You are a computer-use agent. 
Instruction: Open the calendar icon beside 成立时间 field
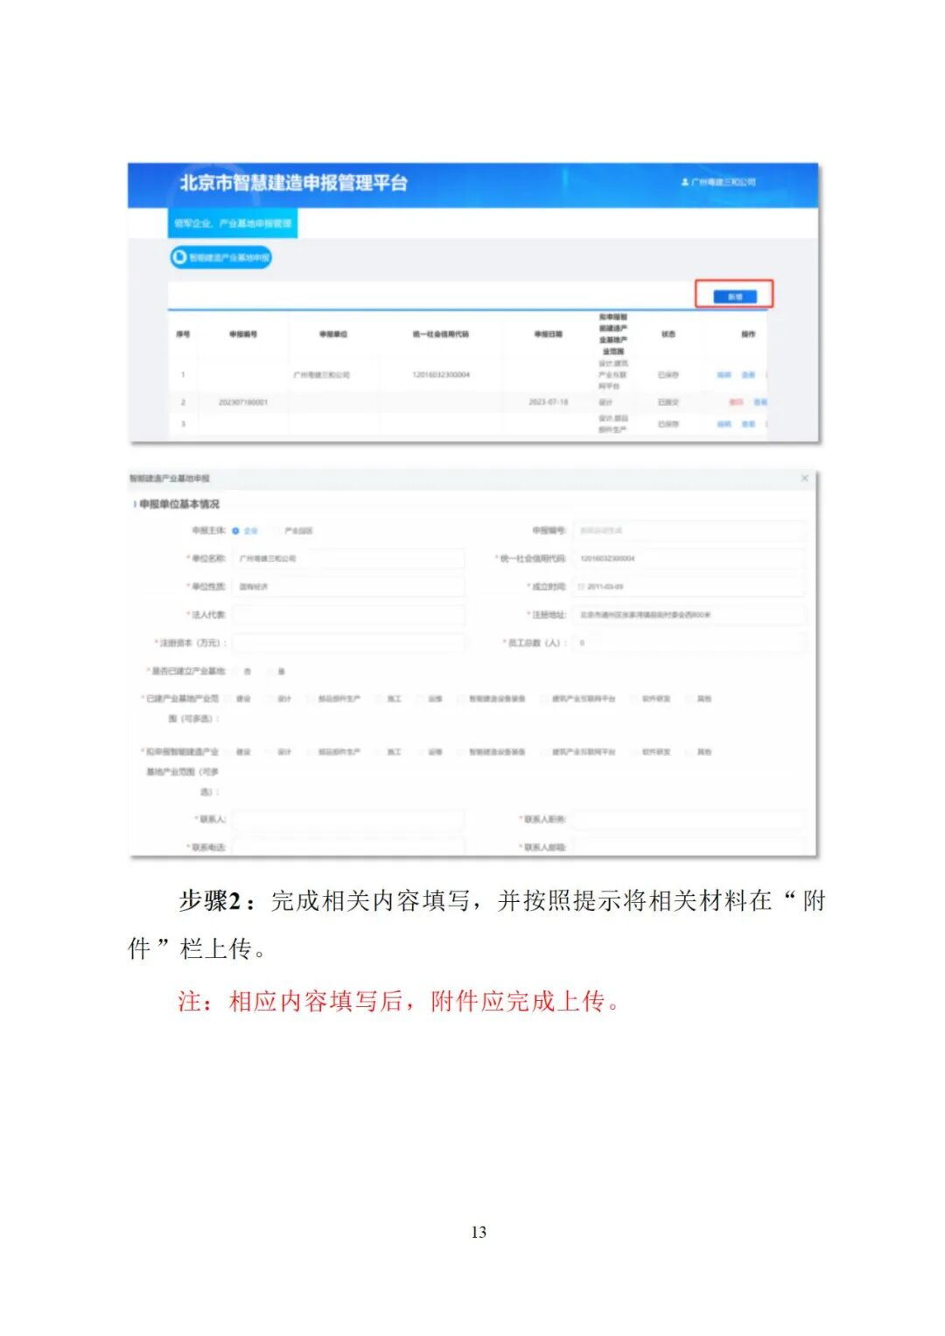(582, 586)
